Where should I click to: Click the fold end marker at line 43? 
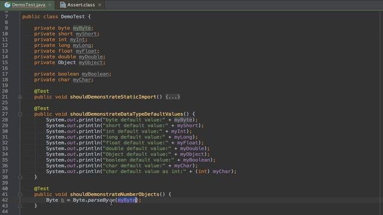coord(20,206)
